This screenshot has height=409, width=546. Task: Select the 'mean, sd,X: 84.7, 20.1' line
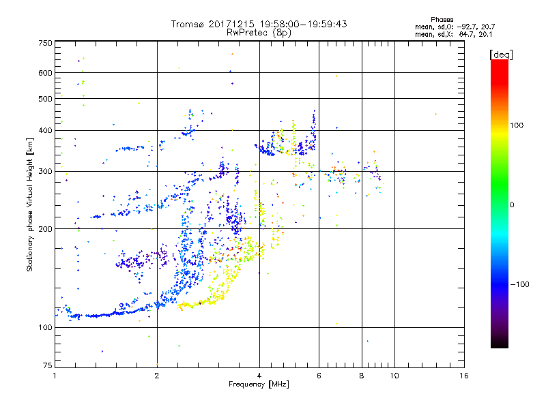pos(453,34)
